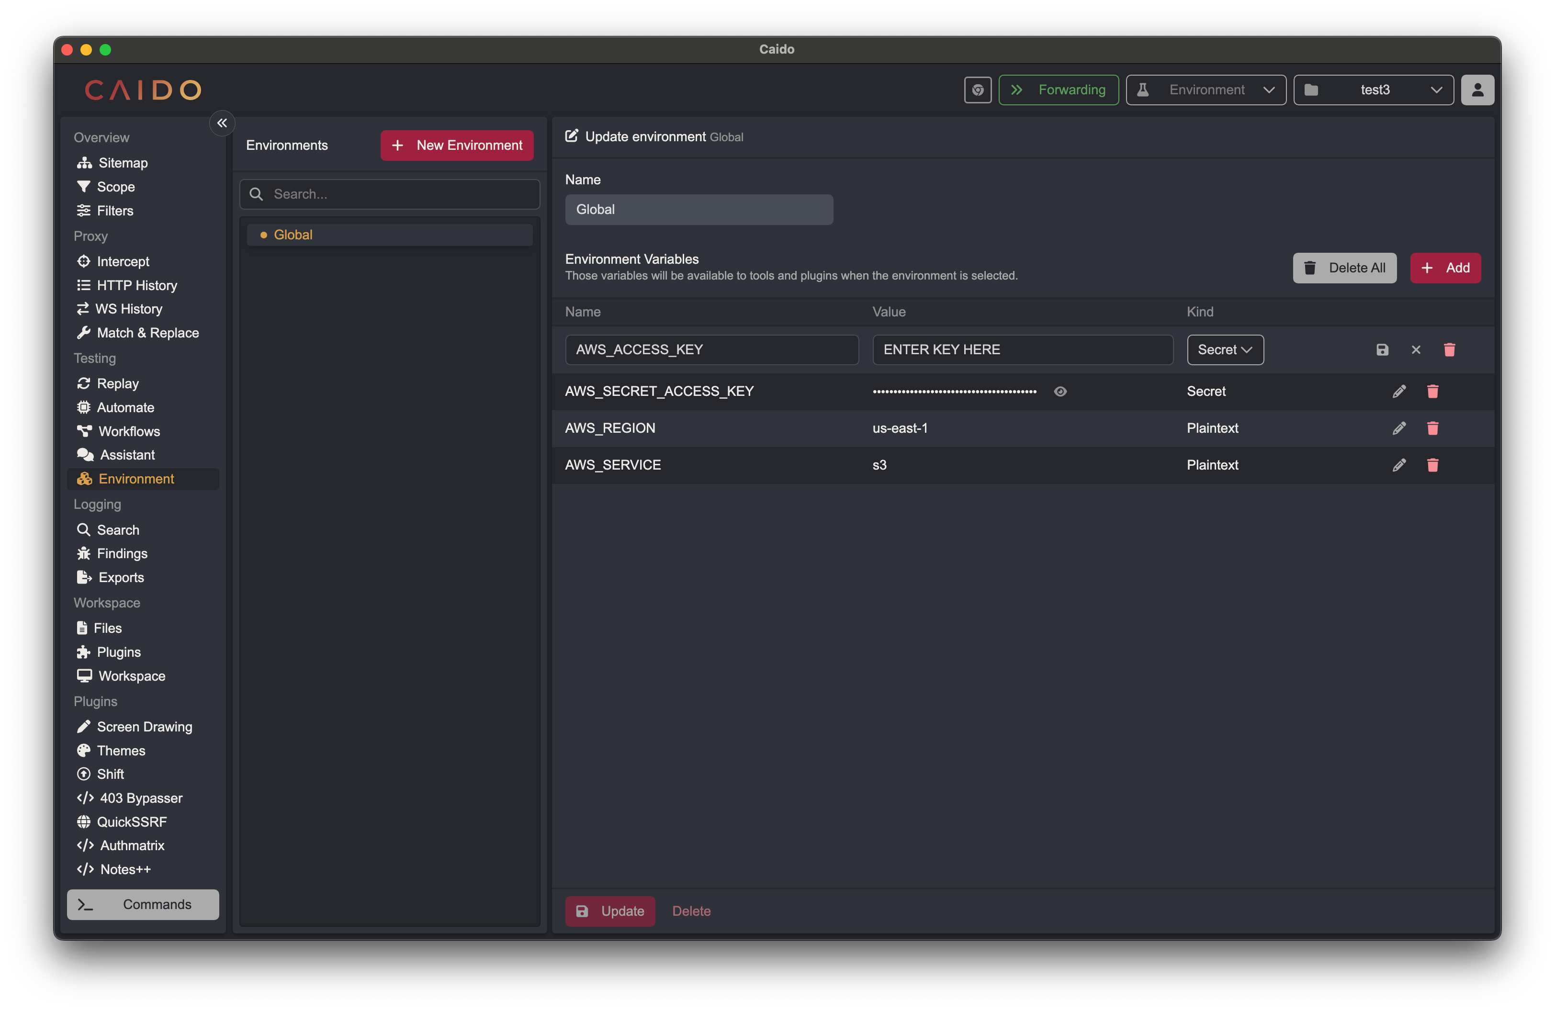This screenshot has width=1555, height=1011.
Task: Click the s3 value cell
Action: (879, 465)
